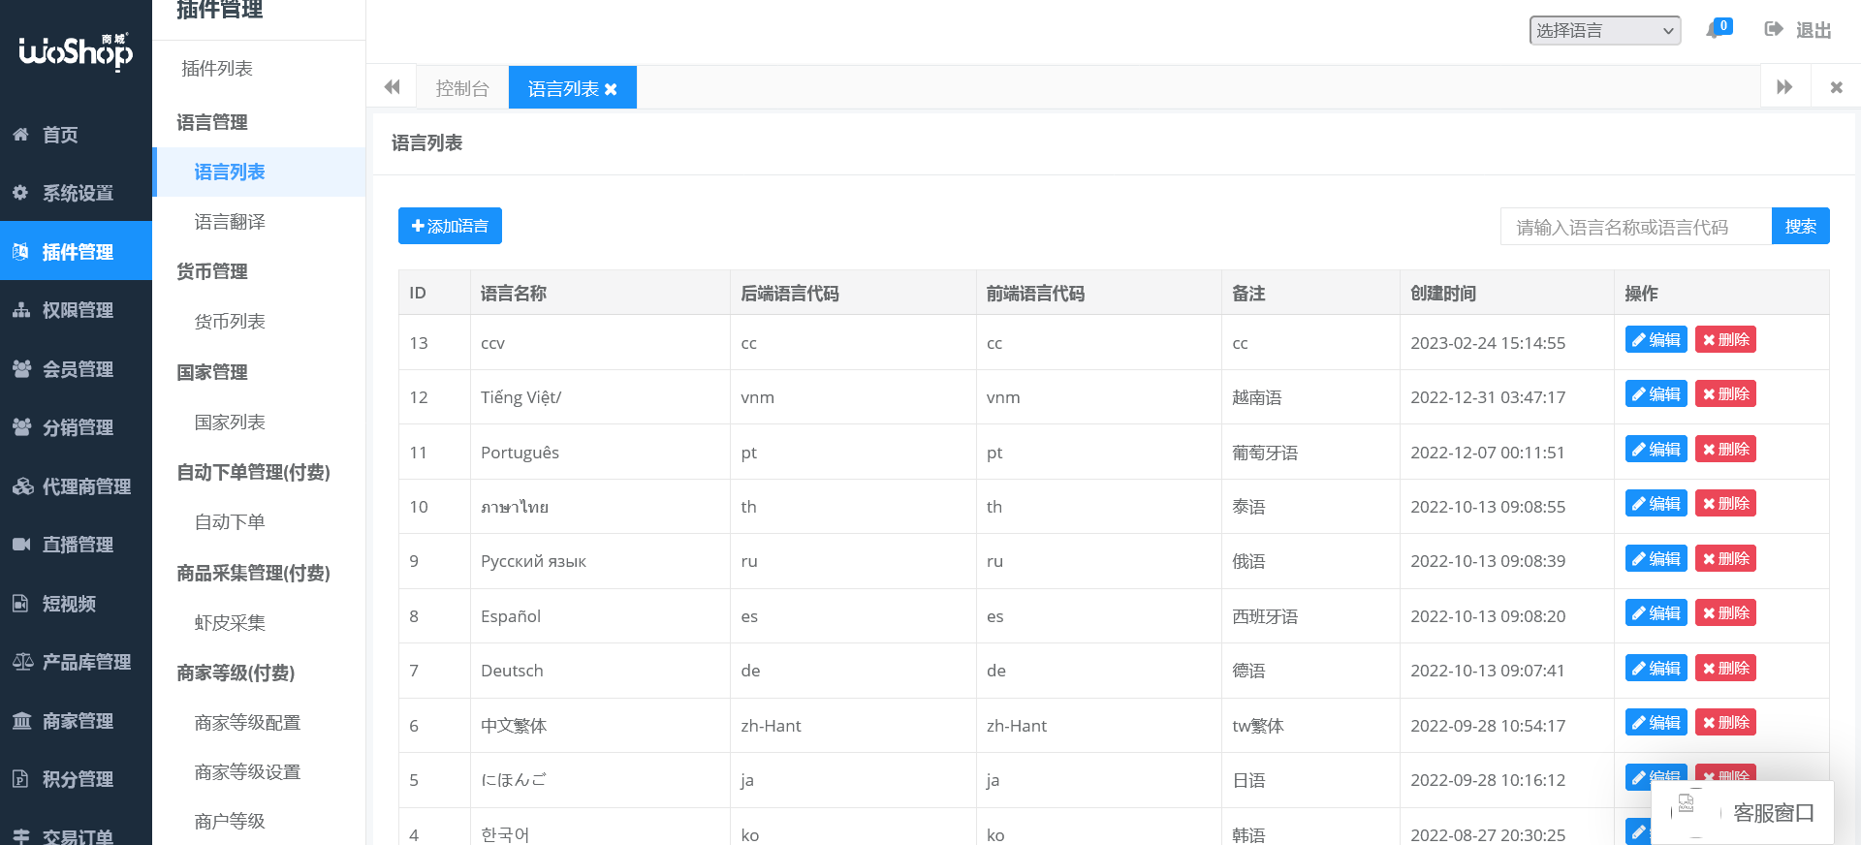Click the 搜索 button
Image resolution: width=1861 pixels, height=845 pixels.
point(1800,226)
